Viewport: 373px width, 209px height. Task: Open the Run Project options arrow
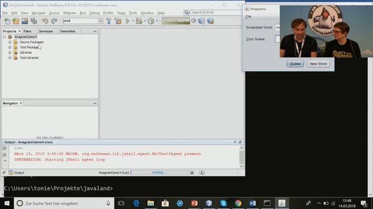(133, 21)
